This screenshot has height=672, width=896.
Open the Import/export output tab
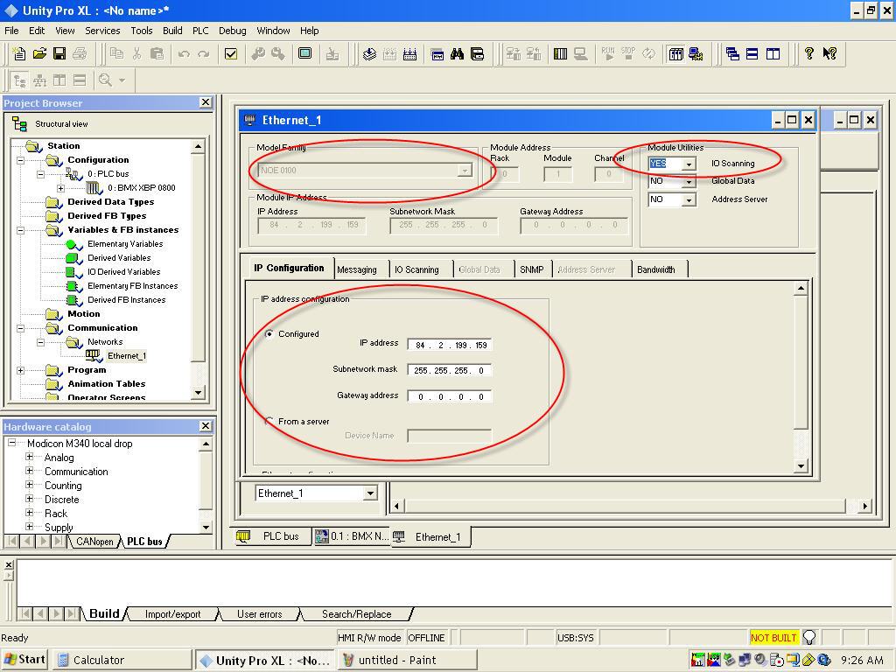(172, 613)
